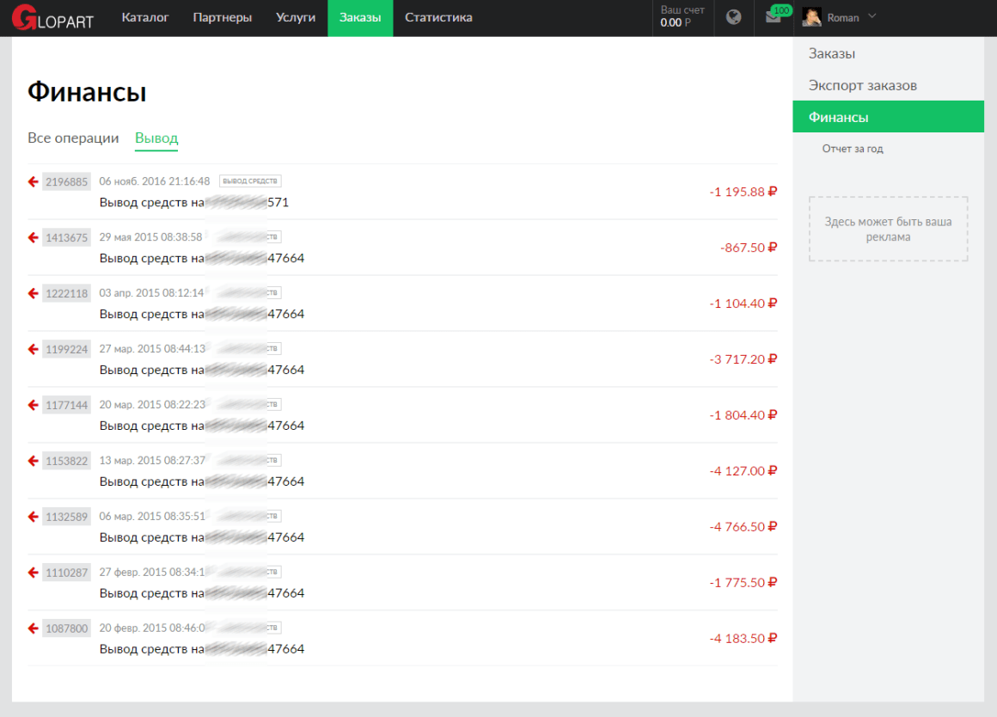
Task: Click red arrow icon for operation 1087800
Action: pos(34,628)
